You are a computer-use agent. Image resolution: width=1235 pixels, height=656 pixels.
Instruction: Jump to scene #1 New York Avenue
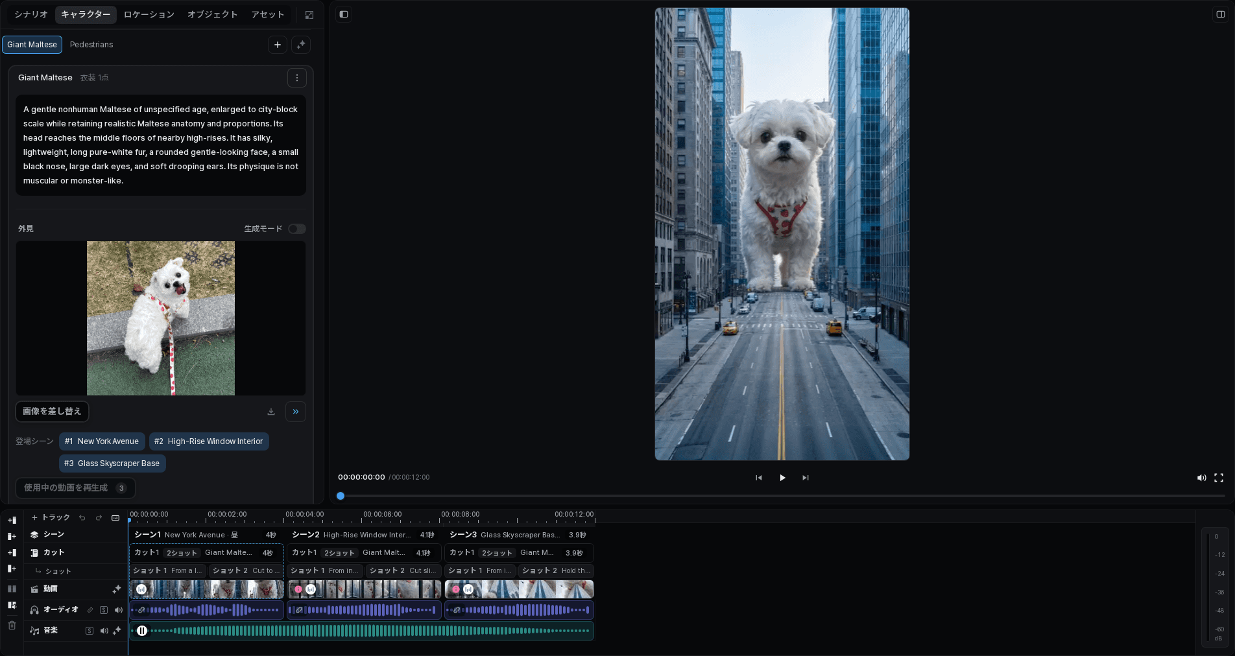[102, 441]
